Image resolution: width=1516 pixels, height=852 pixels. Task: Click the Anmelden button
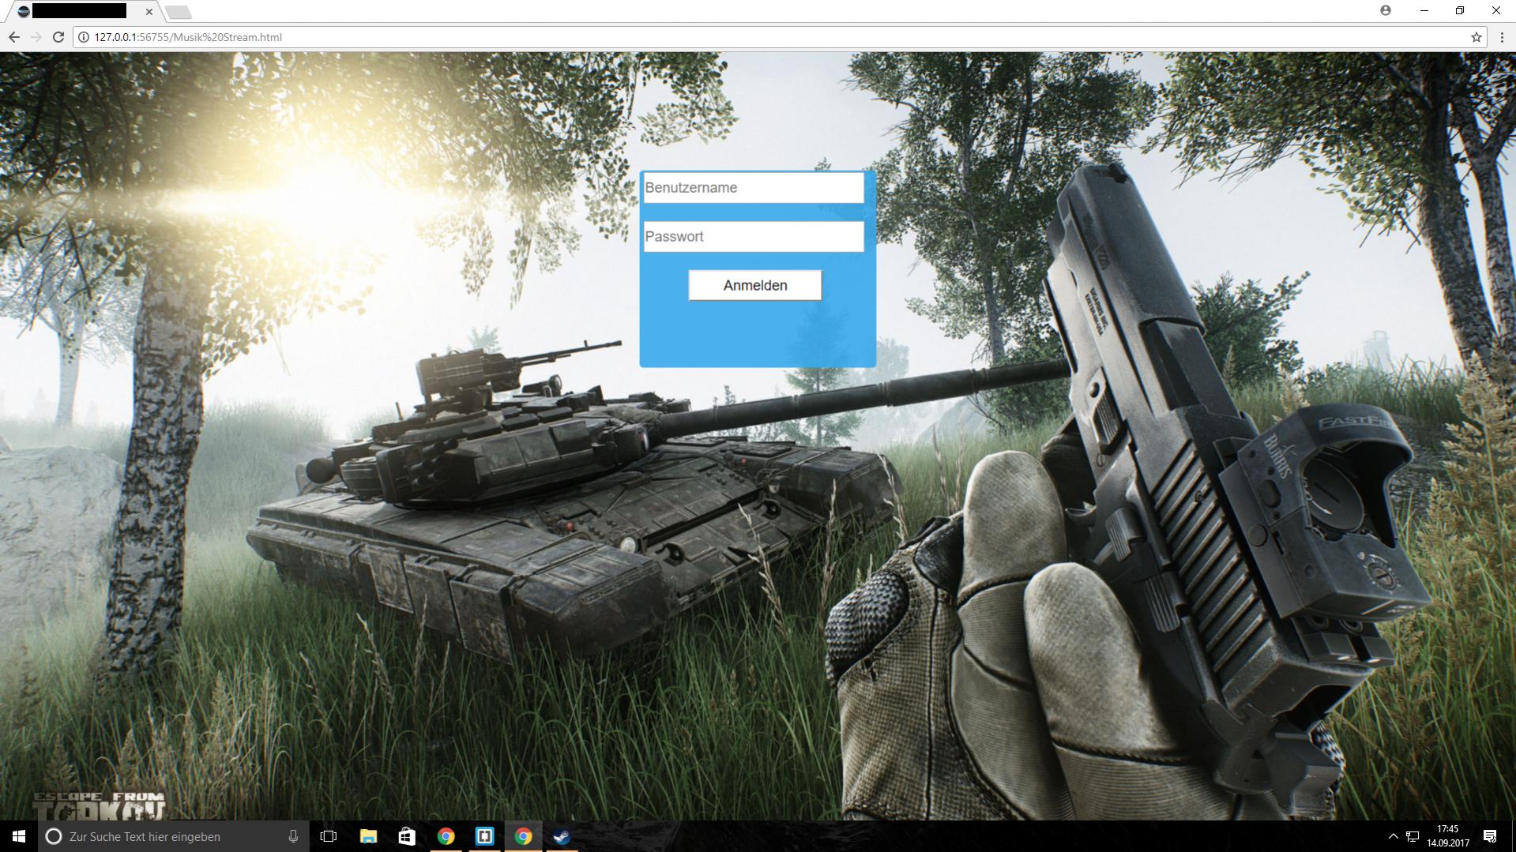(755, 285)
